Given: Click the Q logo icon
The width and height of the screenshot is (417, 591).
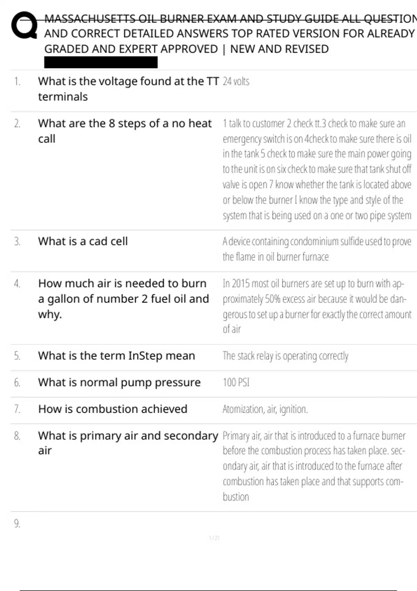Looking at the screenshot, I should click(24, 25).
